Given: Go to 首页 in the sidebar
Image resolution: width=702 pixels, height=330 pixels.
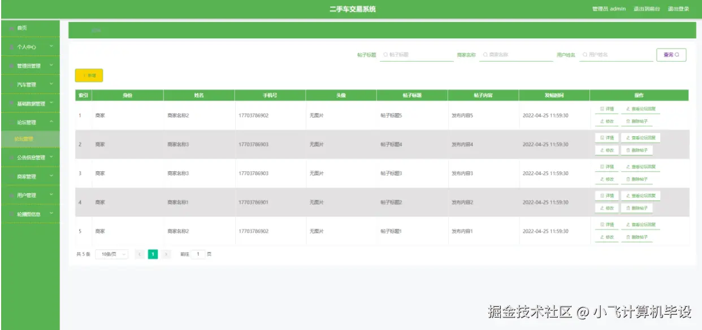Looking at the screenshot, I should point(30,28).
